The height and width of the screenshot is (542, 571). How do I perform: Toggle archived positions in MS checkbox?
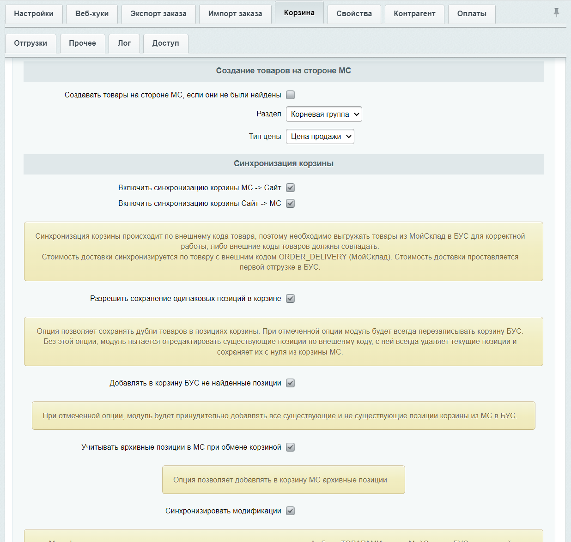pyautogui.click(x=290, y=447)
